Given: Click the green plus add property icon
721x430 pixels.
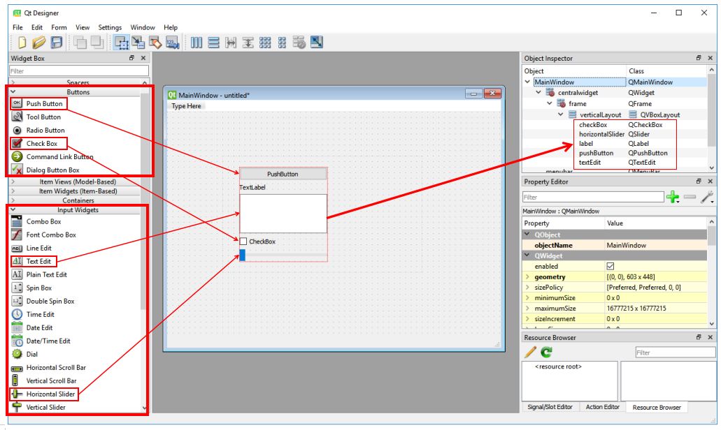Looking at the screenshot, I should point(673,198).
